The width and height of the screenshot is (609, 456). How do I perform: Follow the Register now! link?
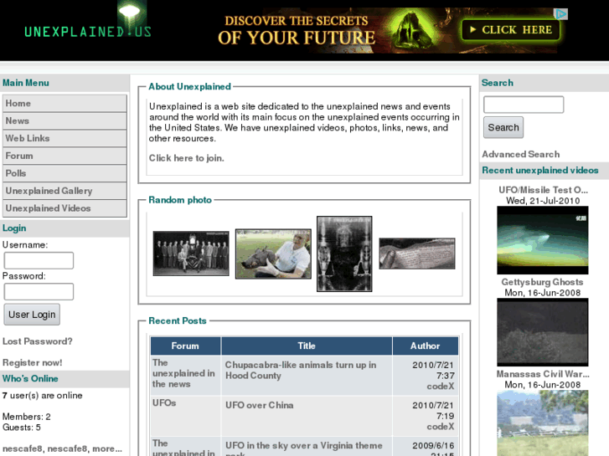click(32, 363)
